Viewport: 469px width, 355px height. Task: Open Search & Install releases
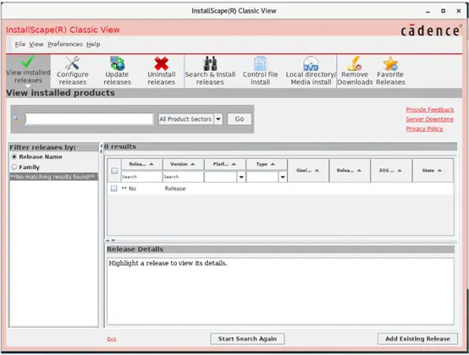click(210, 71)
